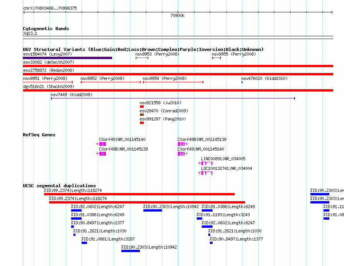Select the red dgv516n21 variant bar

pyautogui.click(x=178, y=90)
